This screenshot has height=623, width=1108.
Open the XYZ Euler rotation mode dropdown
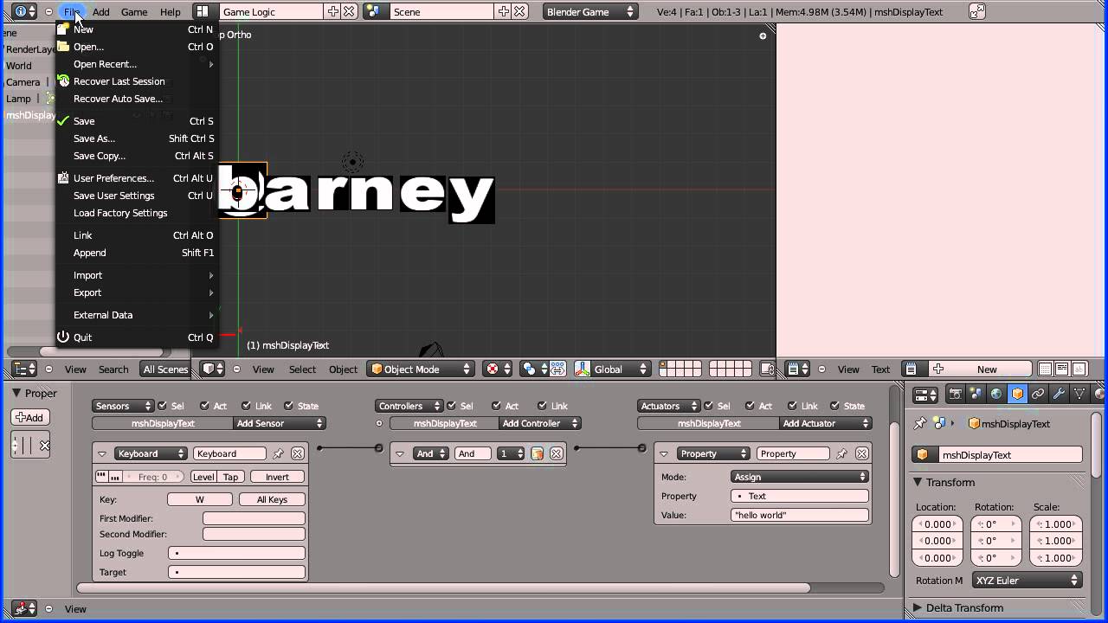(1027, 580)
